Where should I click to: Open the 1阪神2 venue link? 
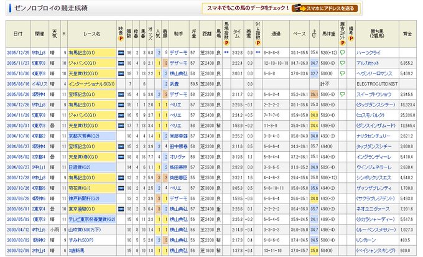[39, 240]
